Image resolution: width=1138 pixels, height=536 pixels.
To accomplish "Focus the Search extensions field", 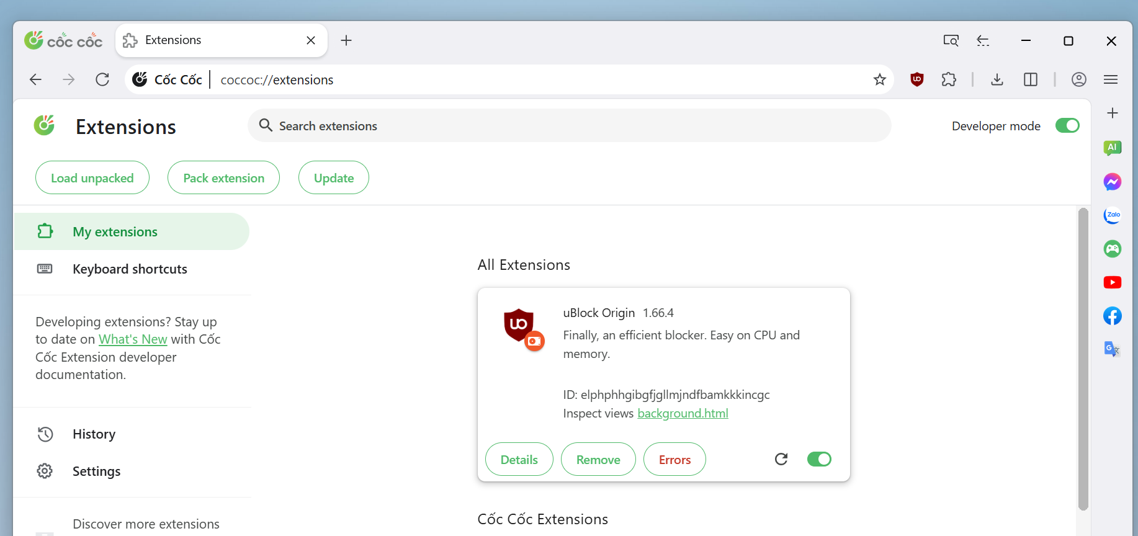I will tap(569, 126).
